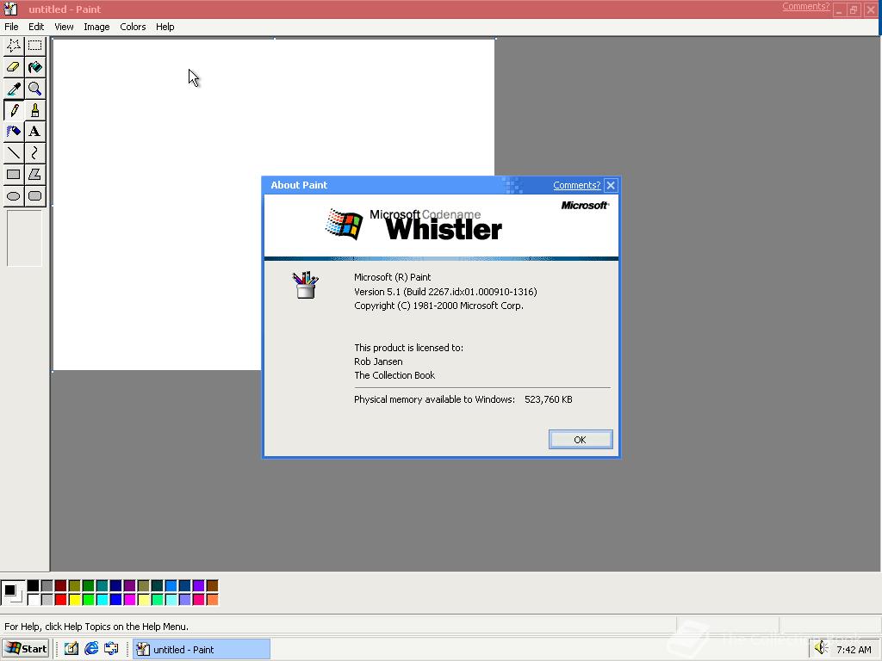882x661 pixels.
Task: Click the "Microsoft (R) Paint" text
Action: 393,277
